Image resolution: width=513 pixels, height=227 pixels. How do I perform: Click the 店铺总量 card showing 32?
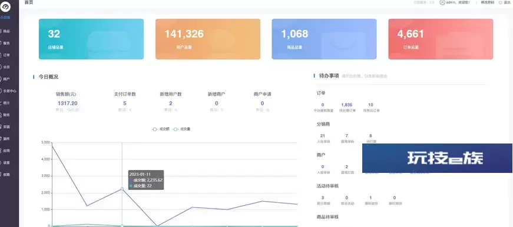pyautogui.click(x=91, y=39)
